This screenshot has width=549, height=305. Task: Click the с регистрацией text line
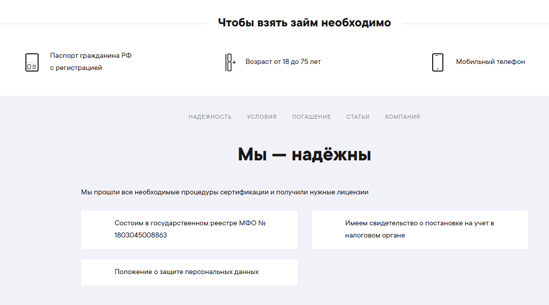(x=76, y=68)
